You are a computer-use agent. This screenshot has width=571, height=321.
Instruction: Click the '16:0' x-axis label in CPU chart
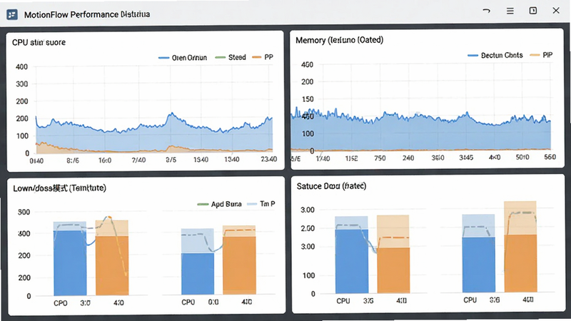(105, 160)
